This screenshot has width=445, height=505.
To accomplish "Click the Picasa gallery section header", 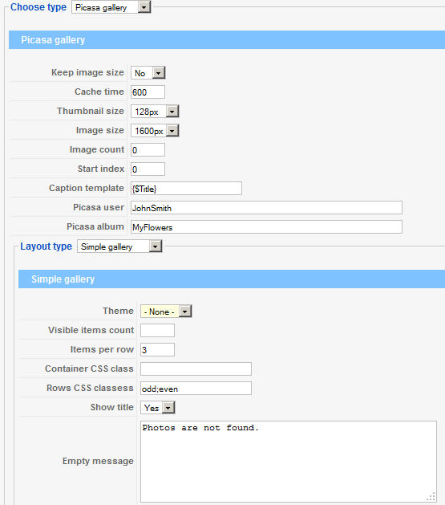I will [227, 40].
